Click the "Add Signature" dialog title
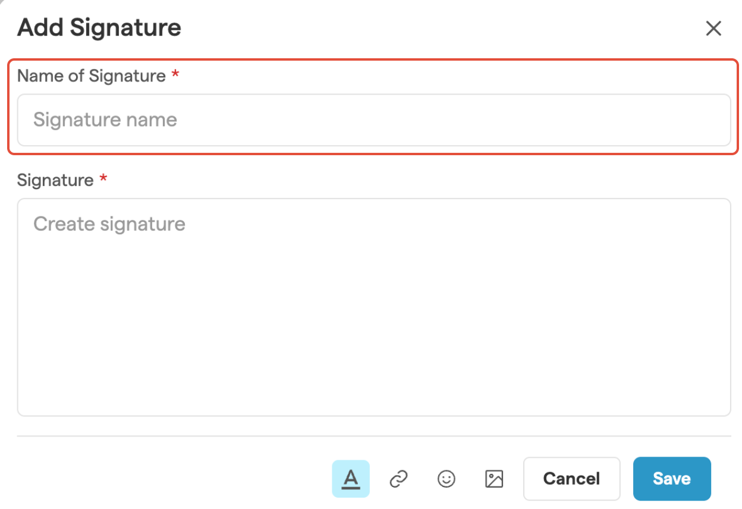 [99, 28]
